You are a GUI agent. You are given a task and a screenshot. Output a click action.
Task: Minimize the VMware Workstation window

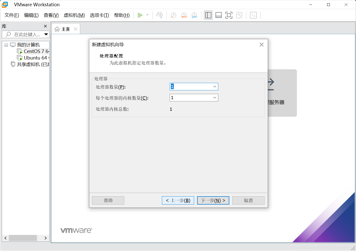(x=311, y=5)
